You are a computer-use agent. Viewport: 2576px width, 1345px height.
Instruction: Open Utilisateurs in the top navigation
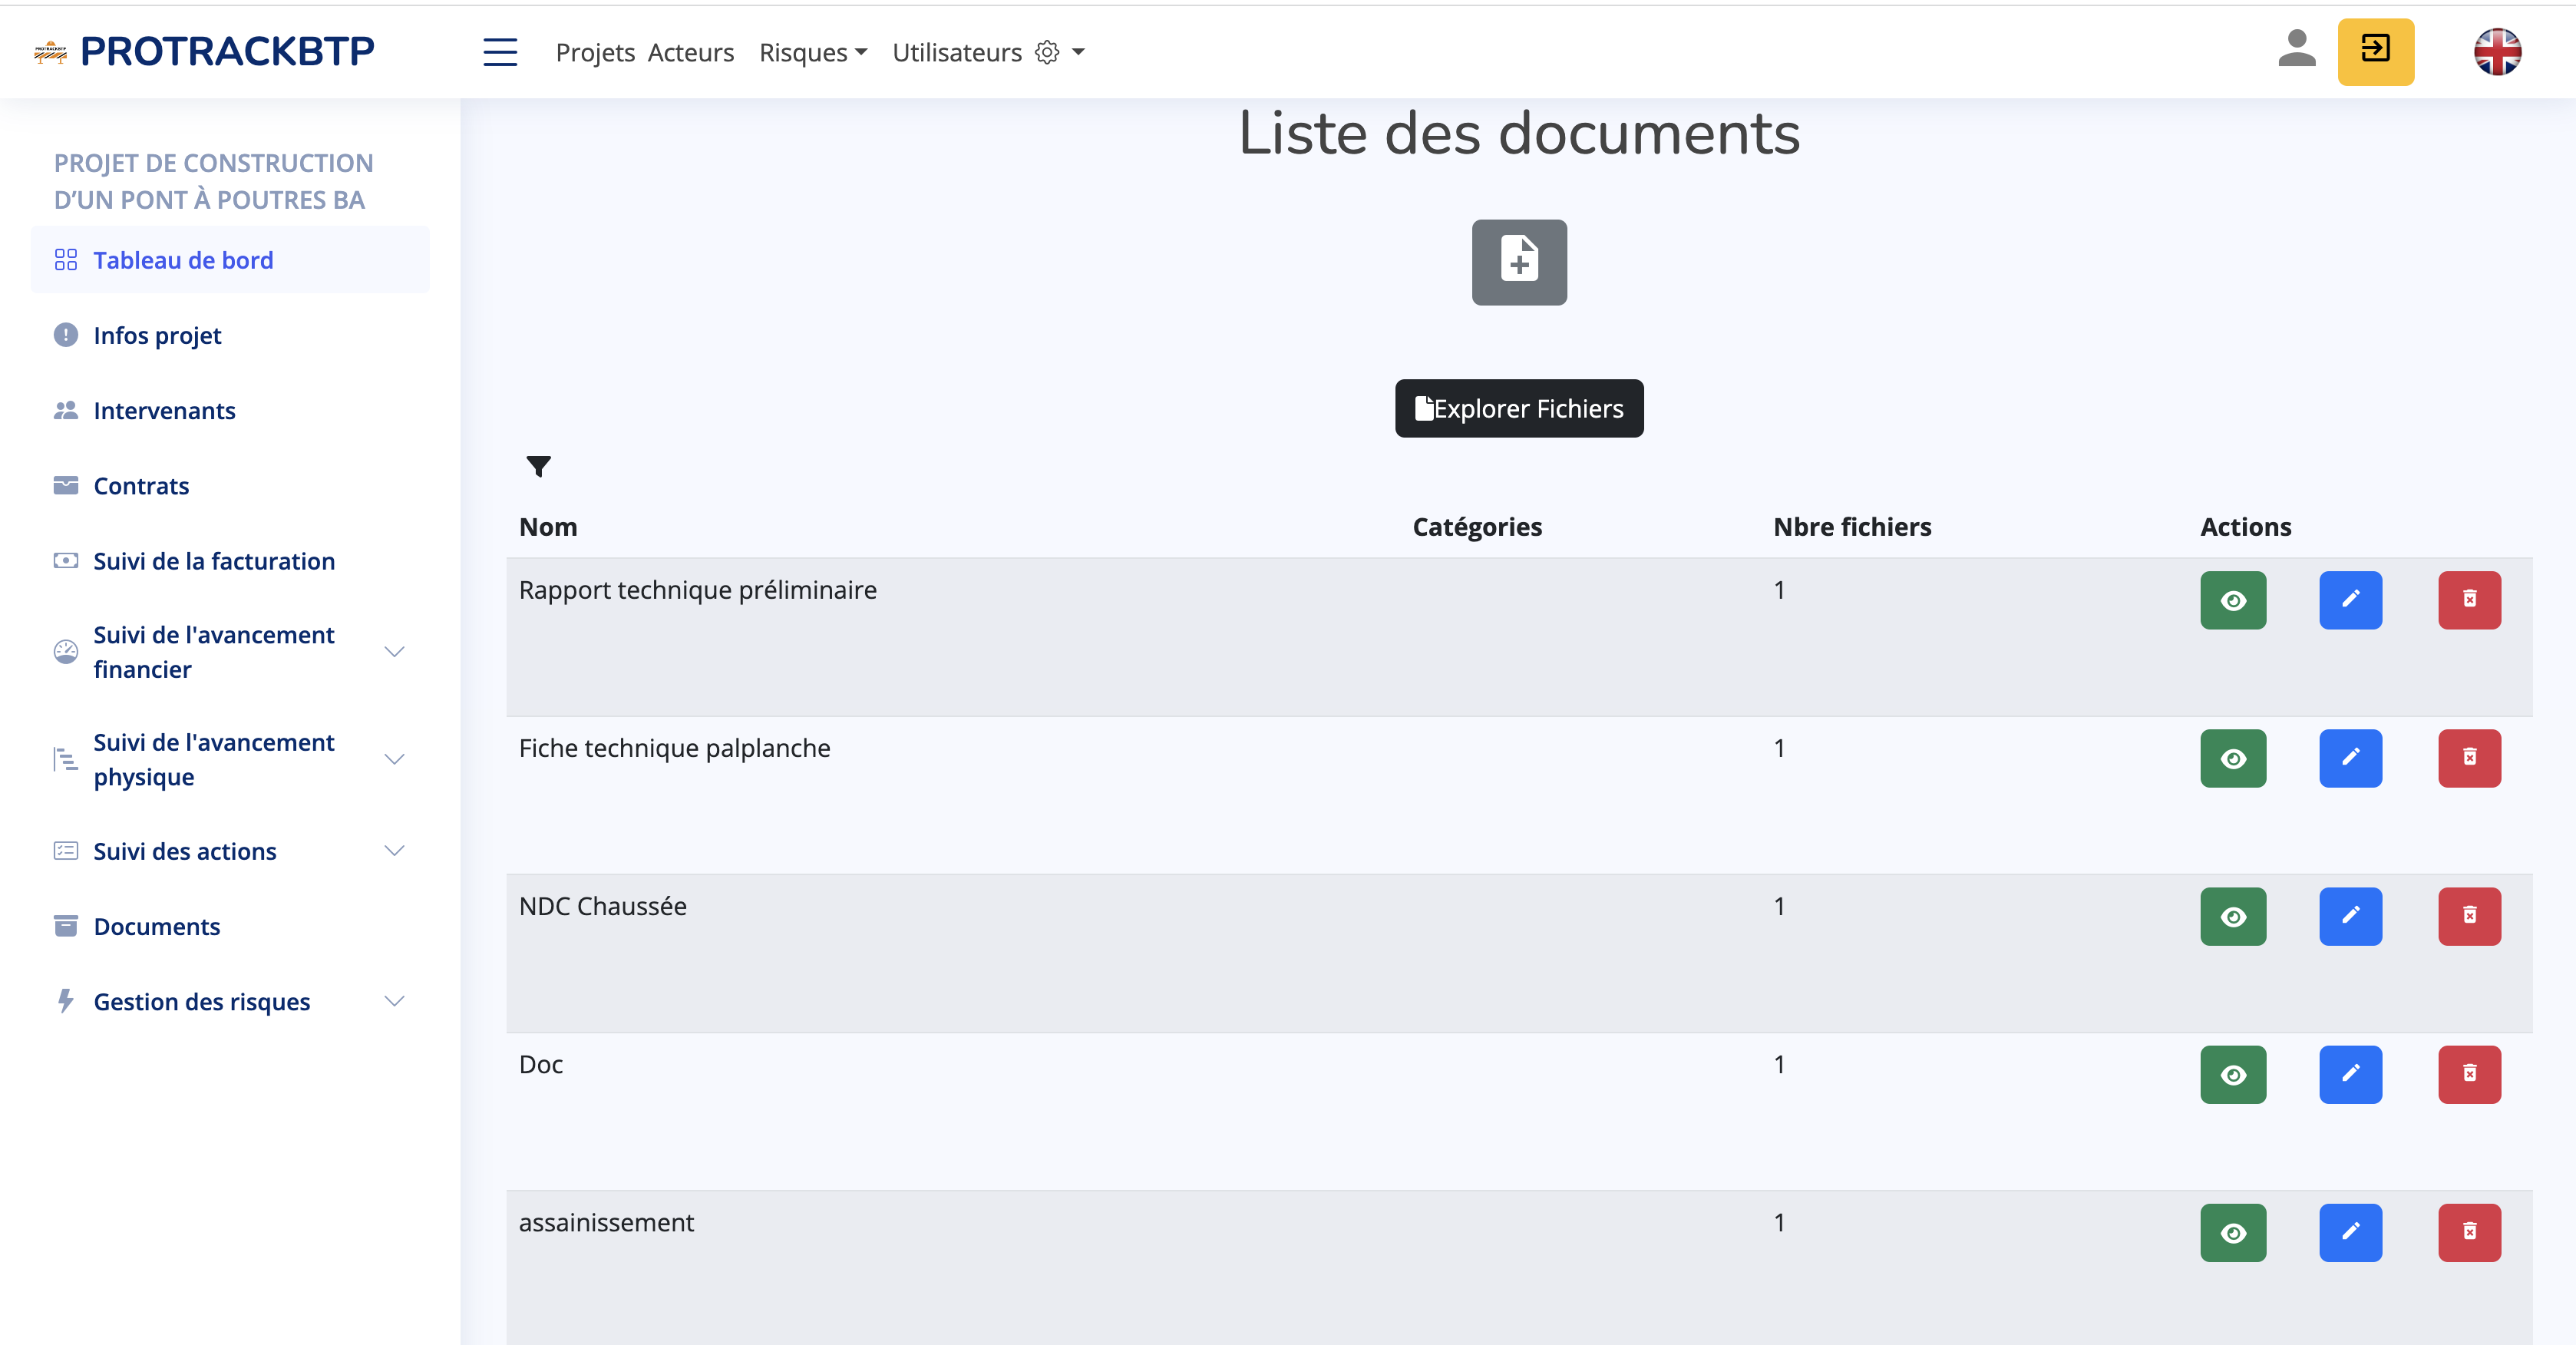957,52
